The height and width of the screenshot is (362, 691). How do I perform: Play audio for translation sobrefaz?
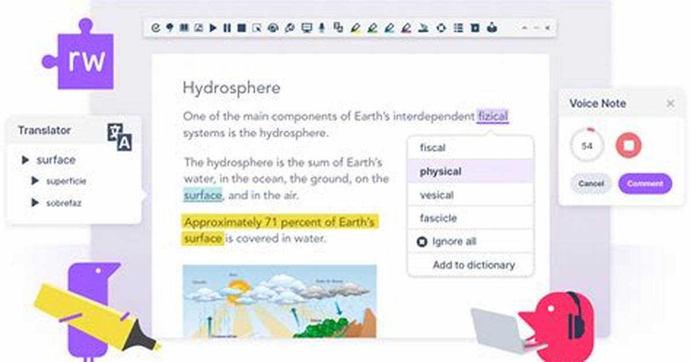[35, 202]
